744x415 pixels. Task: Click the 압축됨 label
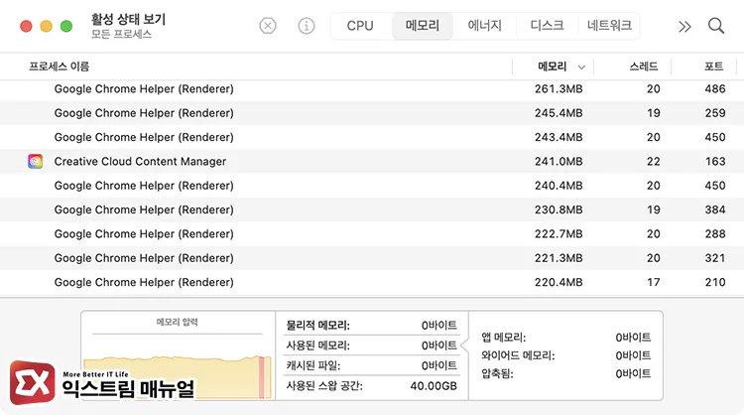497,373
